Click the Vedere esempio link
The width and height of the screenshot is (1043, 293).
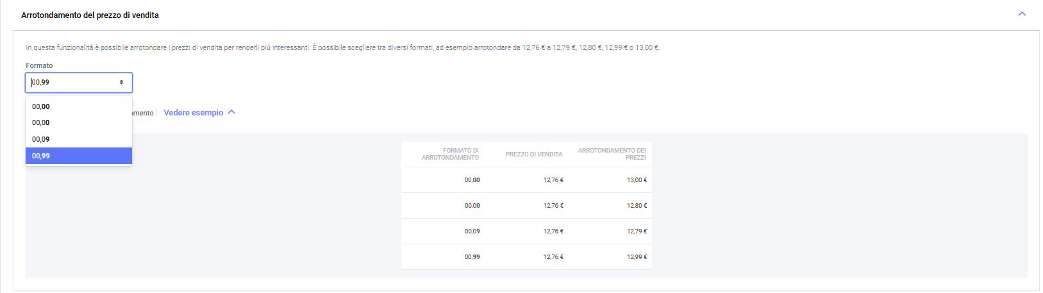(193, 113)
